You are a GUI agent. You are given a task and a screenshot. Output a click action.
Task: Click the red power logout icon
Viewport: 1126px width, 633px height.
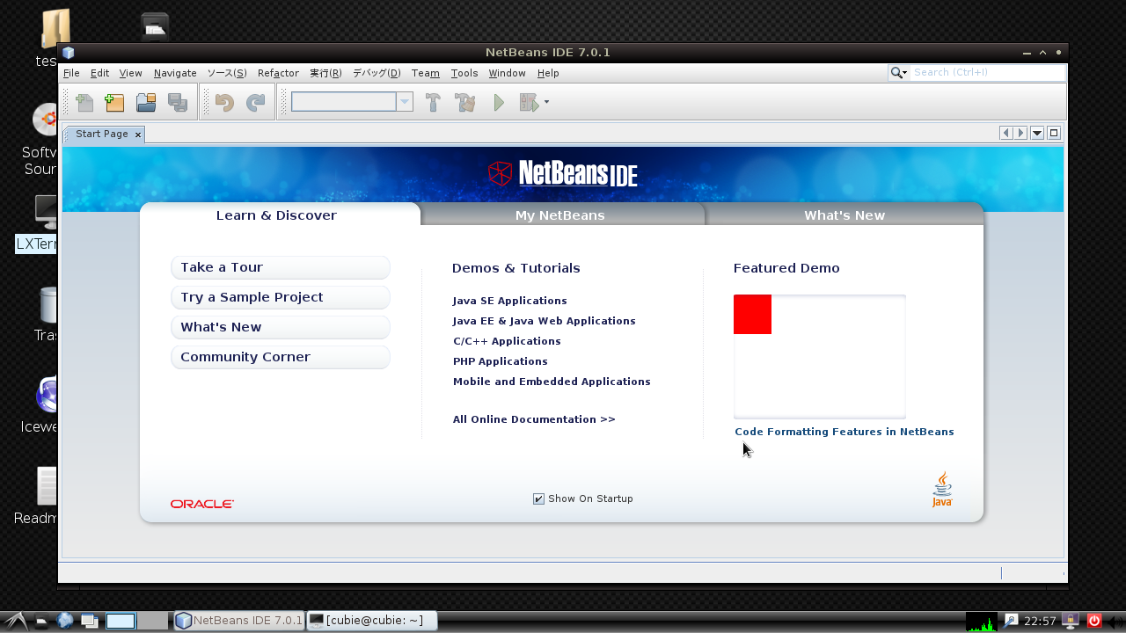point(1094,621)
